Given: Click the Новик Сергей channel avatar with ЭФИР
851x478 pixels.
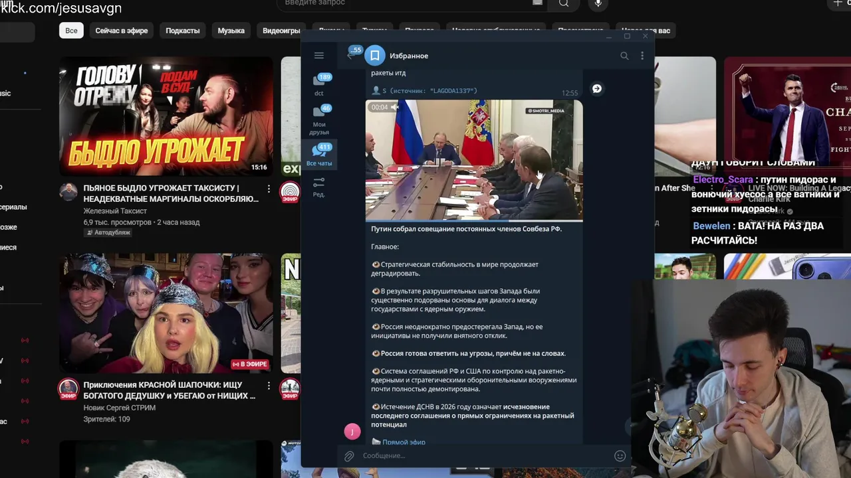Looking at the screenshot, I should pyautogui.click(x=68, y=389).
